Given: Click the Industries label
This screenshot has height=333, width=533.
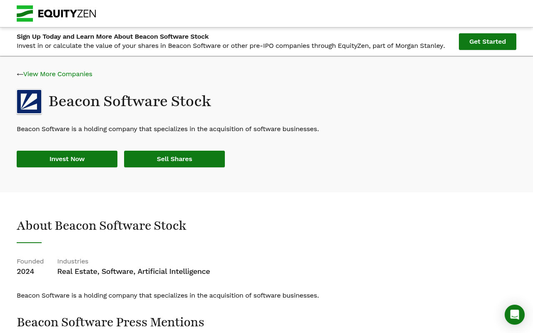Looking at the screenshot, I should point(73,261).
